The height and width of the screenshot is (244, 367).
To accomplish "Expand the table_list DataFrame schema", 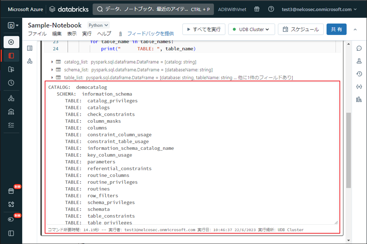I will [52, 78].
